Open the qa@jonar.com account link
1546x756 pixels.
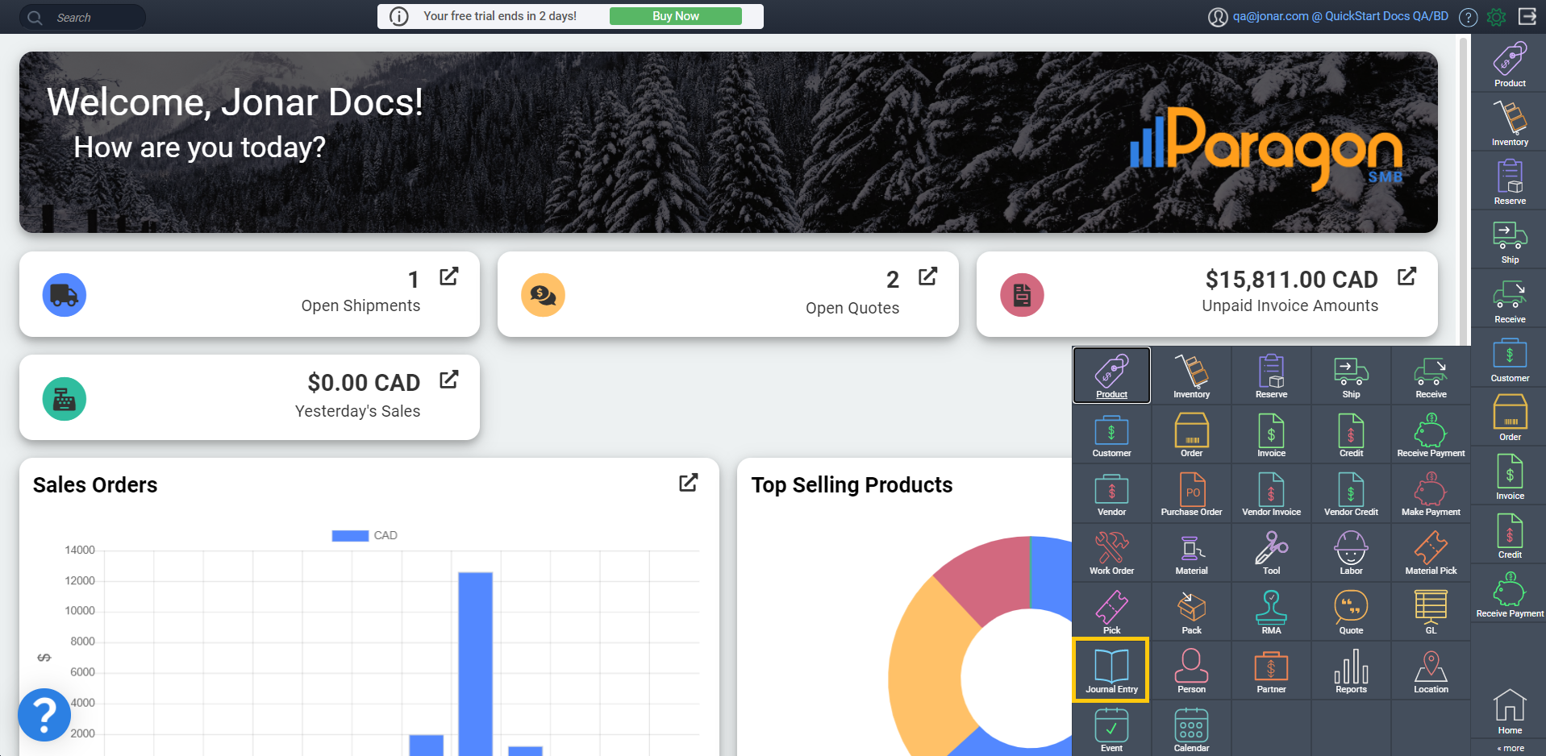(1340, 16)
